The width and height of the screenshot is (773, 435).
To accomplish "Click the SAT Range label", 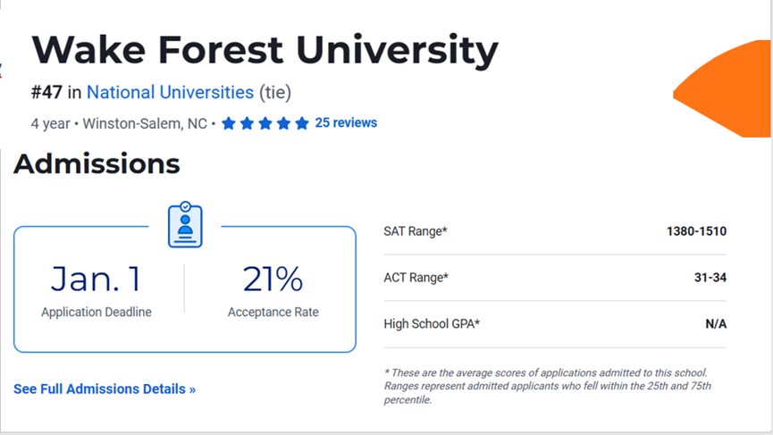I will coord(415,231).
